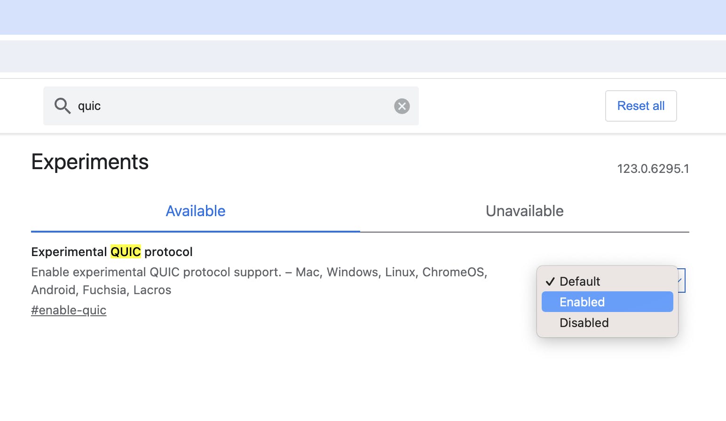Clear the search with the X icon
Screen dimensions: 726x421
tap(402, 106)
